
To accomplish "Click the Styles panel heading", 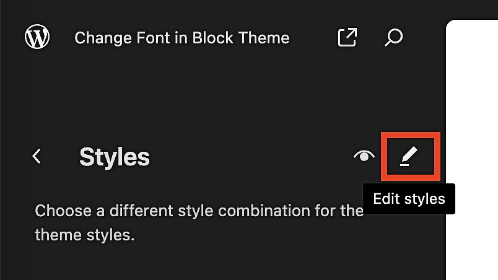I will pyautogui.click(x=115, y=157).
